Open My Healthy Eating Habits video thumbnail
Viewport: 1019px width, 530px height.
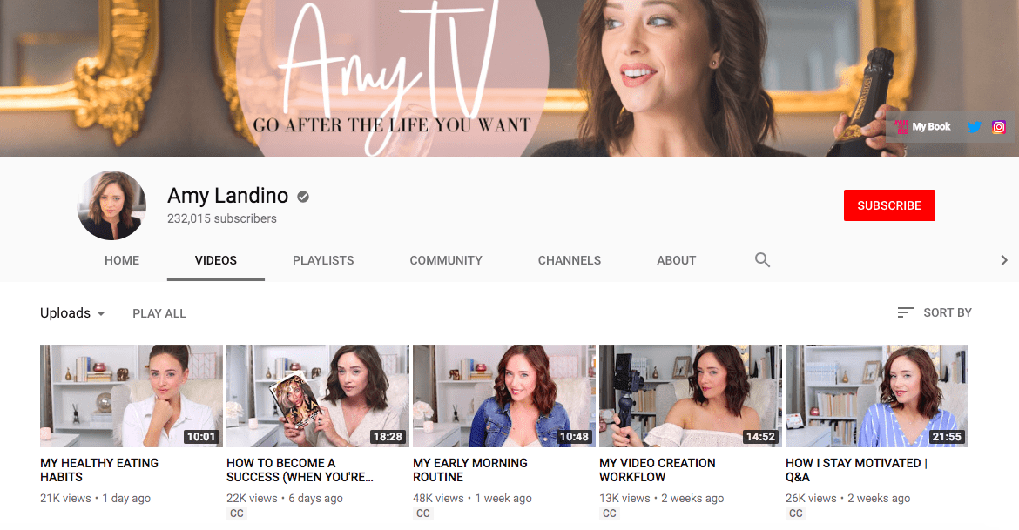pyautogui.click(x=132, y=396)
